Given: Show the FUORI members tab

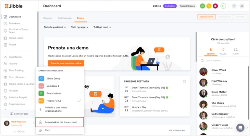Looking at the screenshot, I should (x=235, y=52).
